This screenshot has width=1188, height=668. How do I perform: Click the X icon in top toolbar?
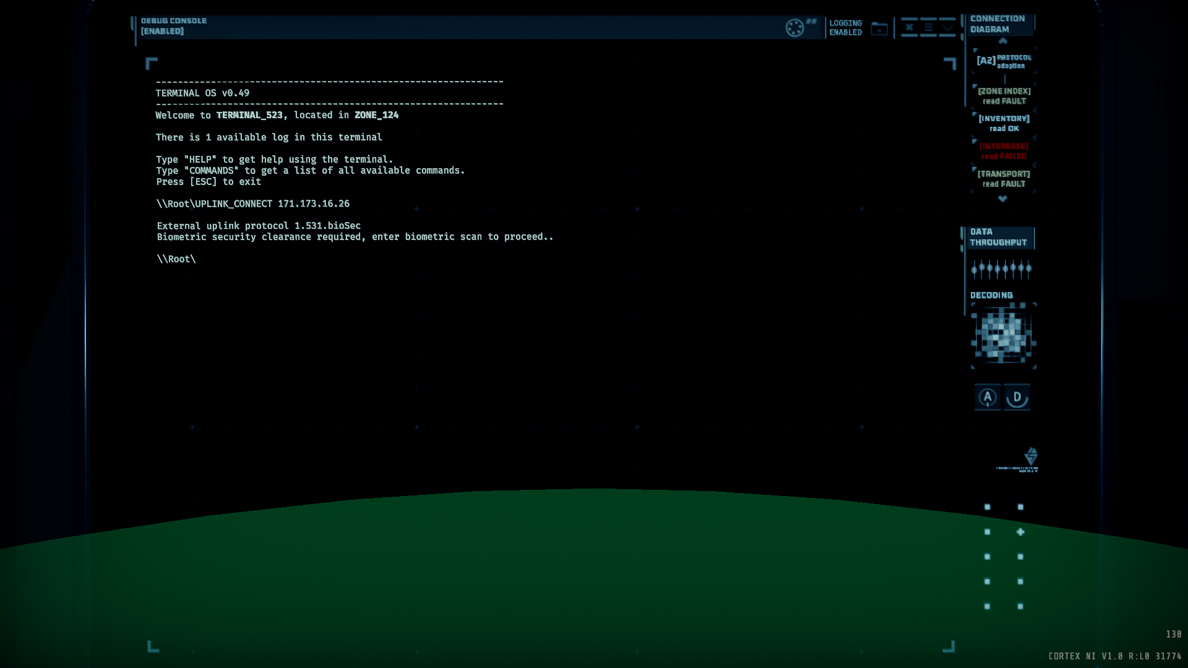tap(909, 27)
